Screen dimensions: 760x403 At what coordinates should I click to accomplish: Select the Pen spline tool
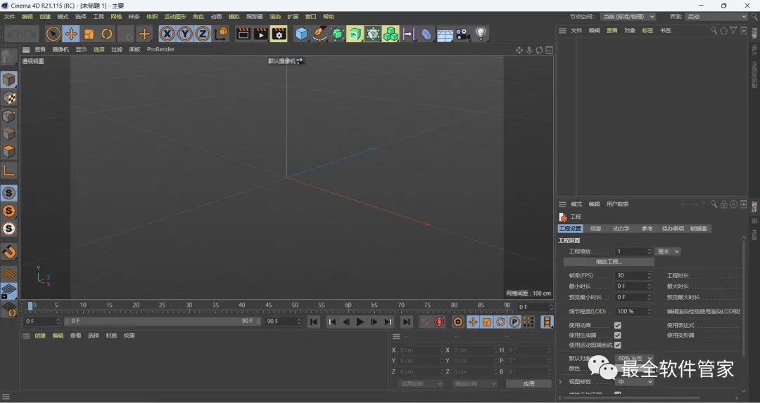tap(320, 34)
